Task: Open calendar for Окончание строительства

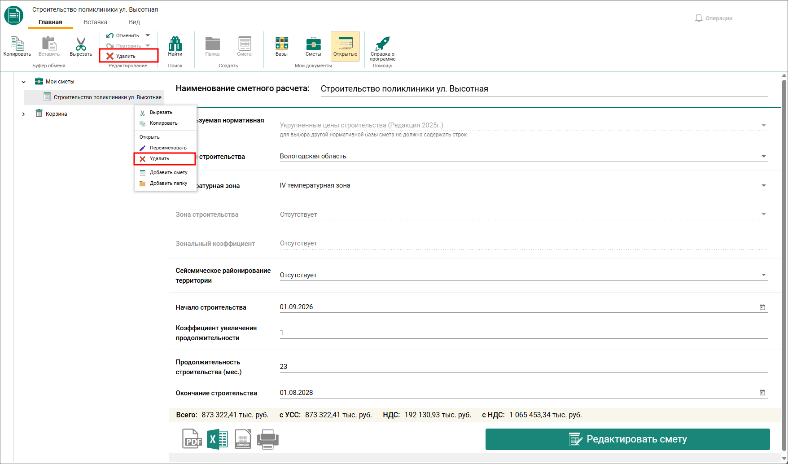Action: (x=762, y=392)
